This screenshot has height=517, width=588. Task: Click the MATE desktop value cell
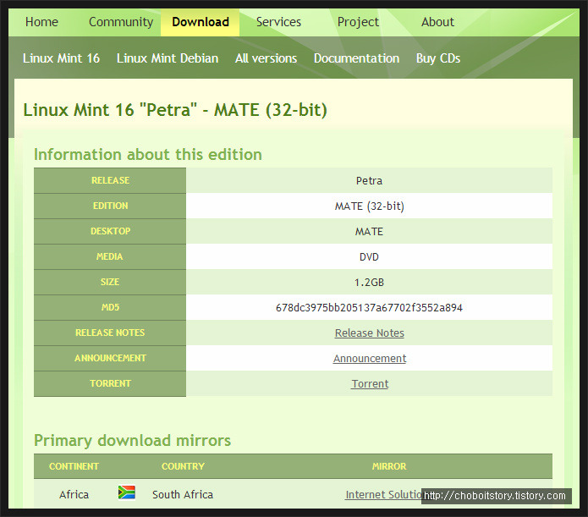click(x=370, y=232)
